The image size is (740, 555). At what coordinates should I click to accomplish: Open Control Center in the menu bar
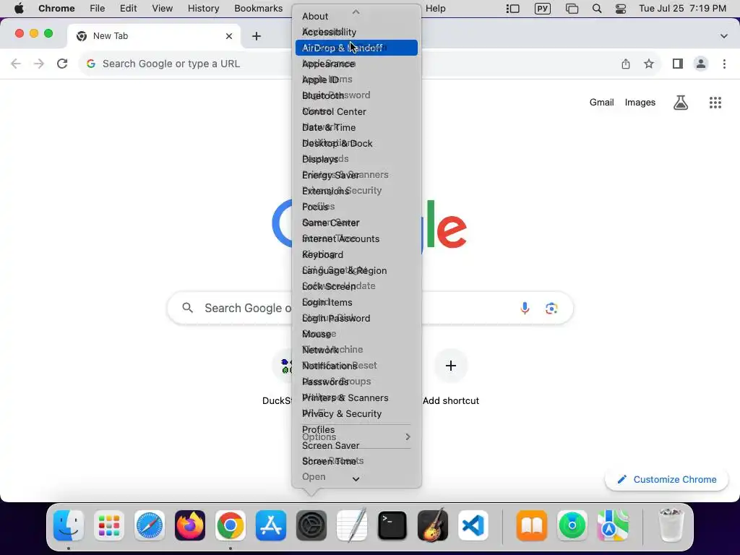click(621, 9)
